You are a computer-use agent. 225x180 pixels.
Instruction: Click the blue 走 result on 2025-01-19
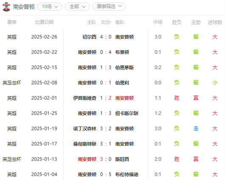(196, 129)
